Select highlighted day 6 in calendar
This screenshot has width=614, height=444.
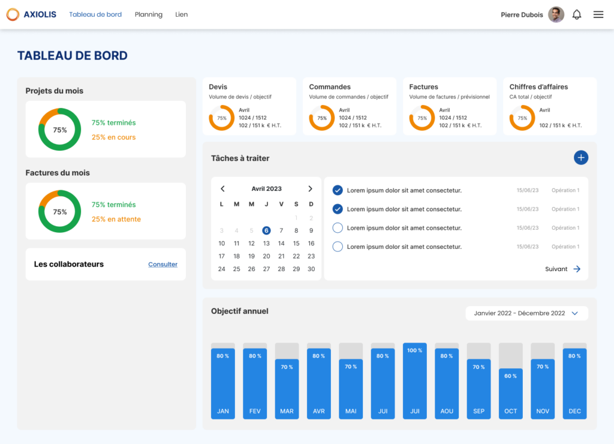click(266, 230)
